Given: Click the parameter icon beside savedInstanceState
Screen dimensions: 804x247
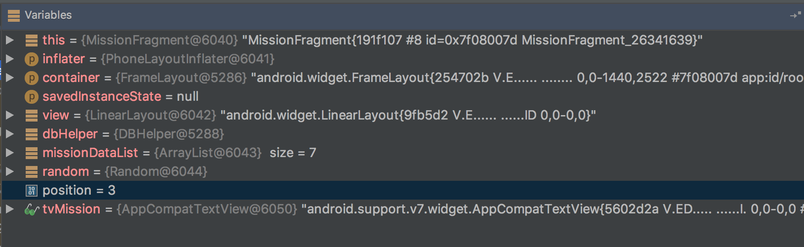Looking at the screenshot, I should click(31, 97).
